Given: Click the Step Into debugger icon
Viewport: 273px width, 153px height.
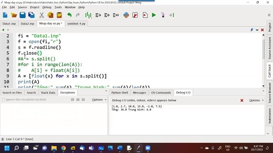Looking at the screenshot, I should (163, 15).
